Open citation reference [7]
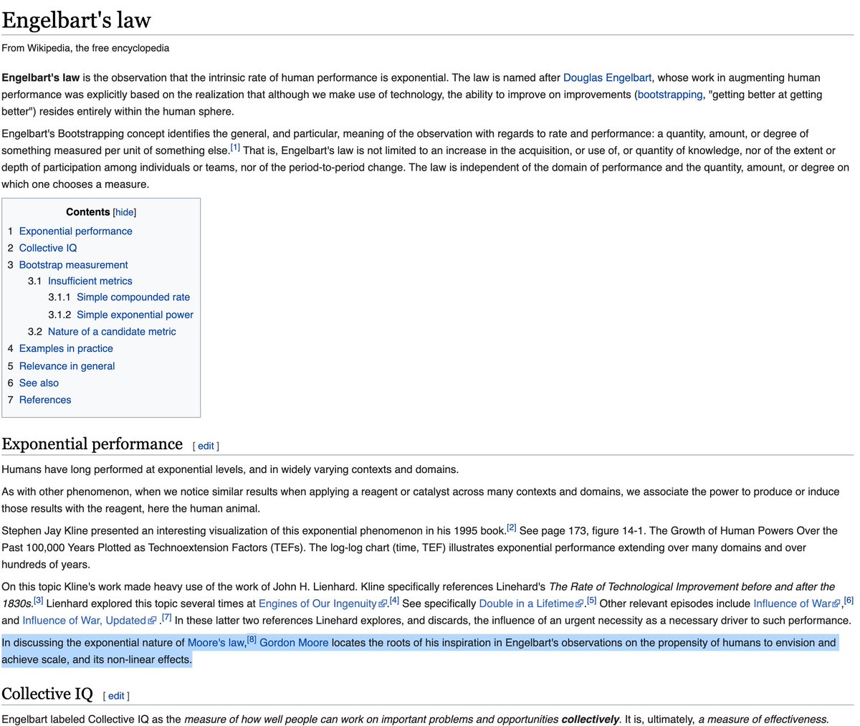Image resolution: width=860 pixels, height=726 pixels. pyautogui.click(x=166, y=618)
